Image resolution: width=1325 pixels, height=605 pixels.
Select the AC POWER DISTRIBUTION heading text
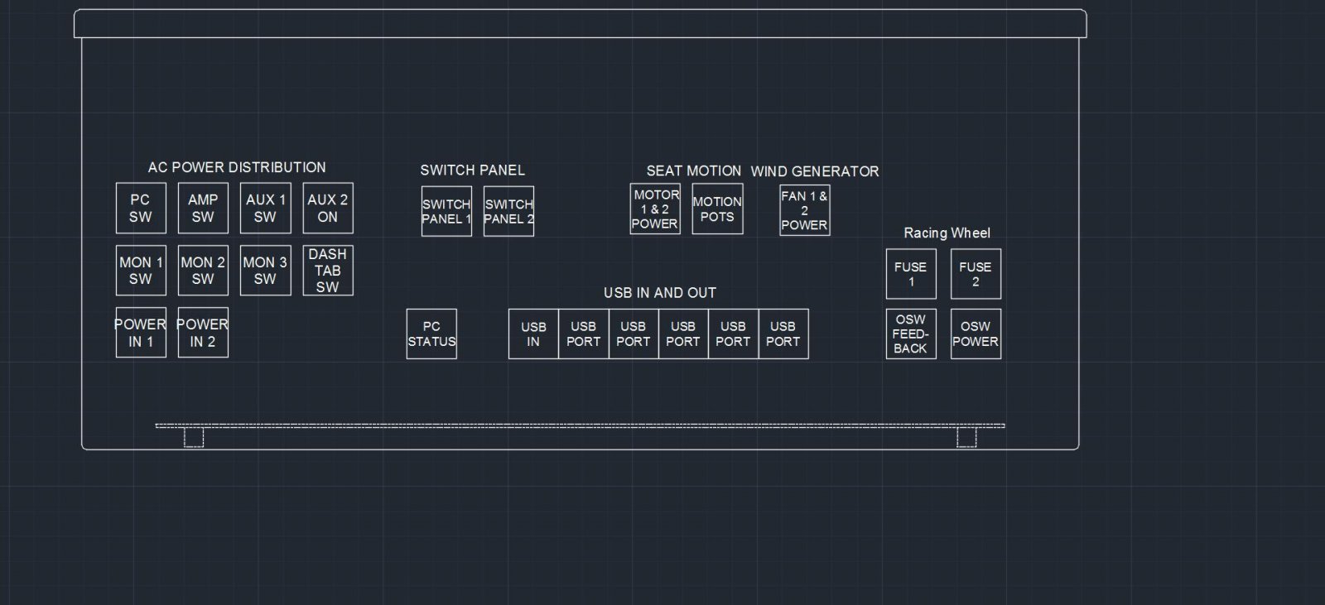[237, 167]
